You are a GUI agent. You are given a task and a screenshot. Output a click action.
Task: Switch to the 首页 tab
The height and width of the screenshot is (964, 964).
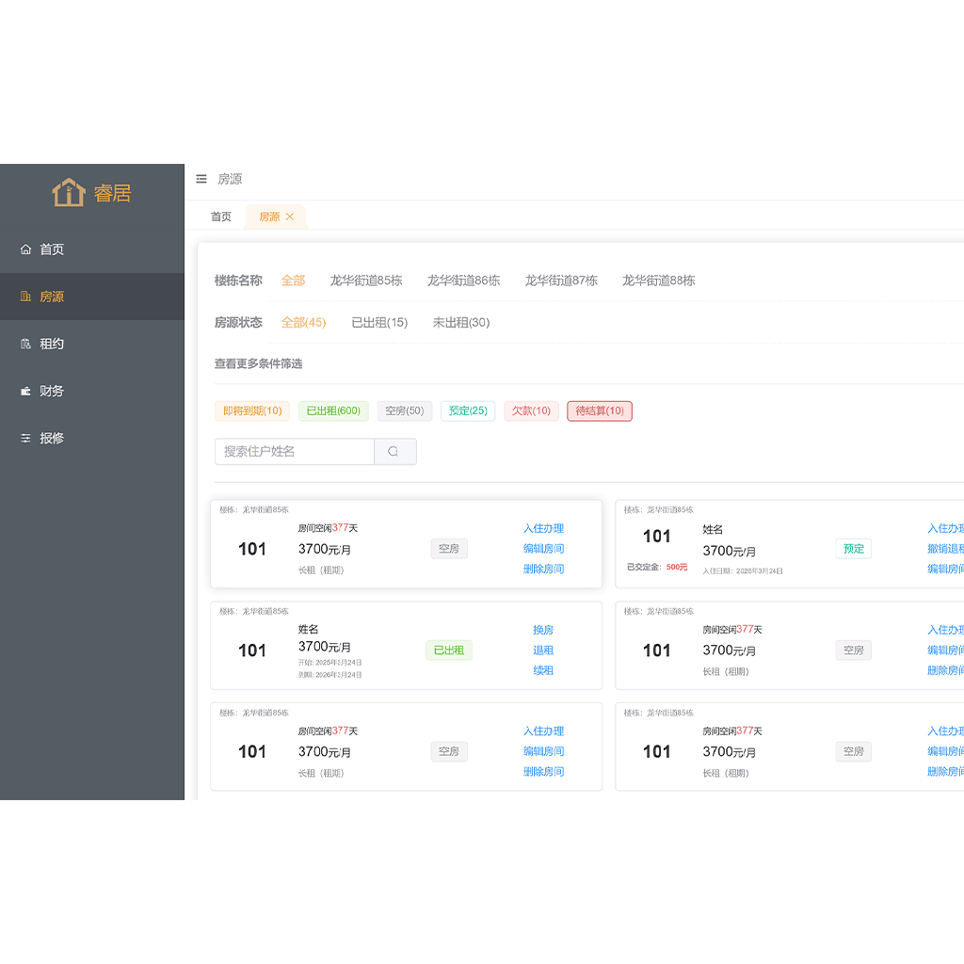(221, 217)
